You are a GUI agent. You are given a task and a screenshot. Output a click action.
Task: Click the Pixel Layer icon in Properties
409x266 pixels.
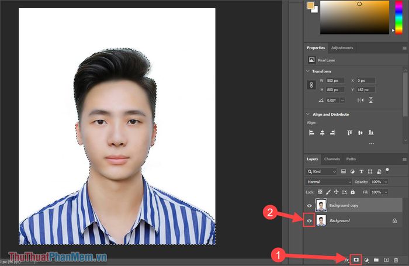311,60
